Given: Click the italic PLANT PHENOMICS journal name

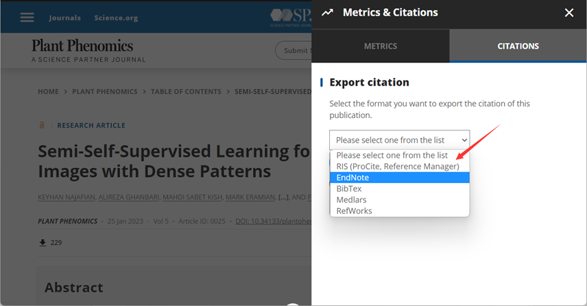Looking at the screenshot, I should coord(68,222).
